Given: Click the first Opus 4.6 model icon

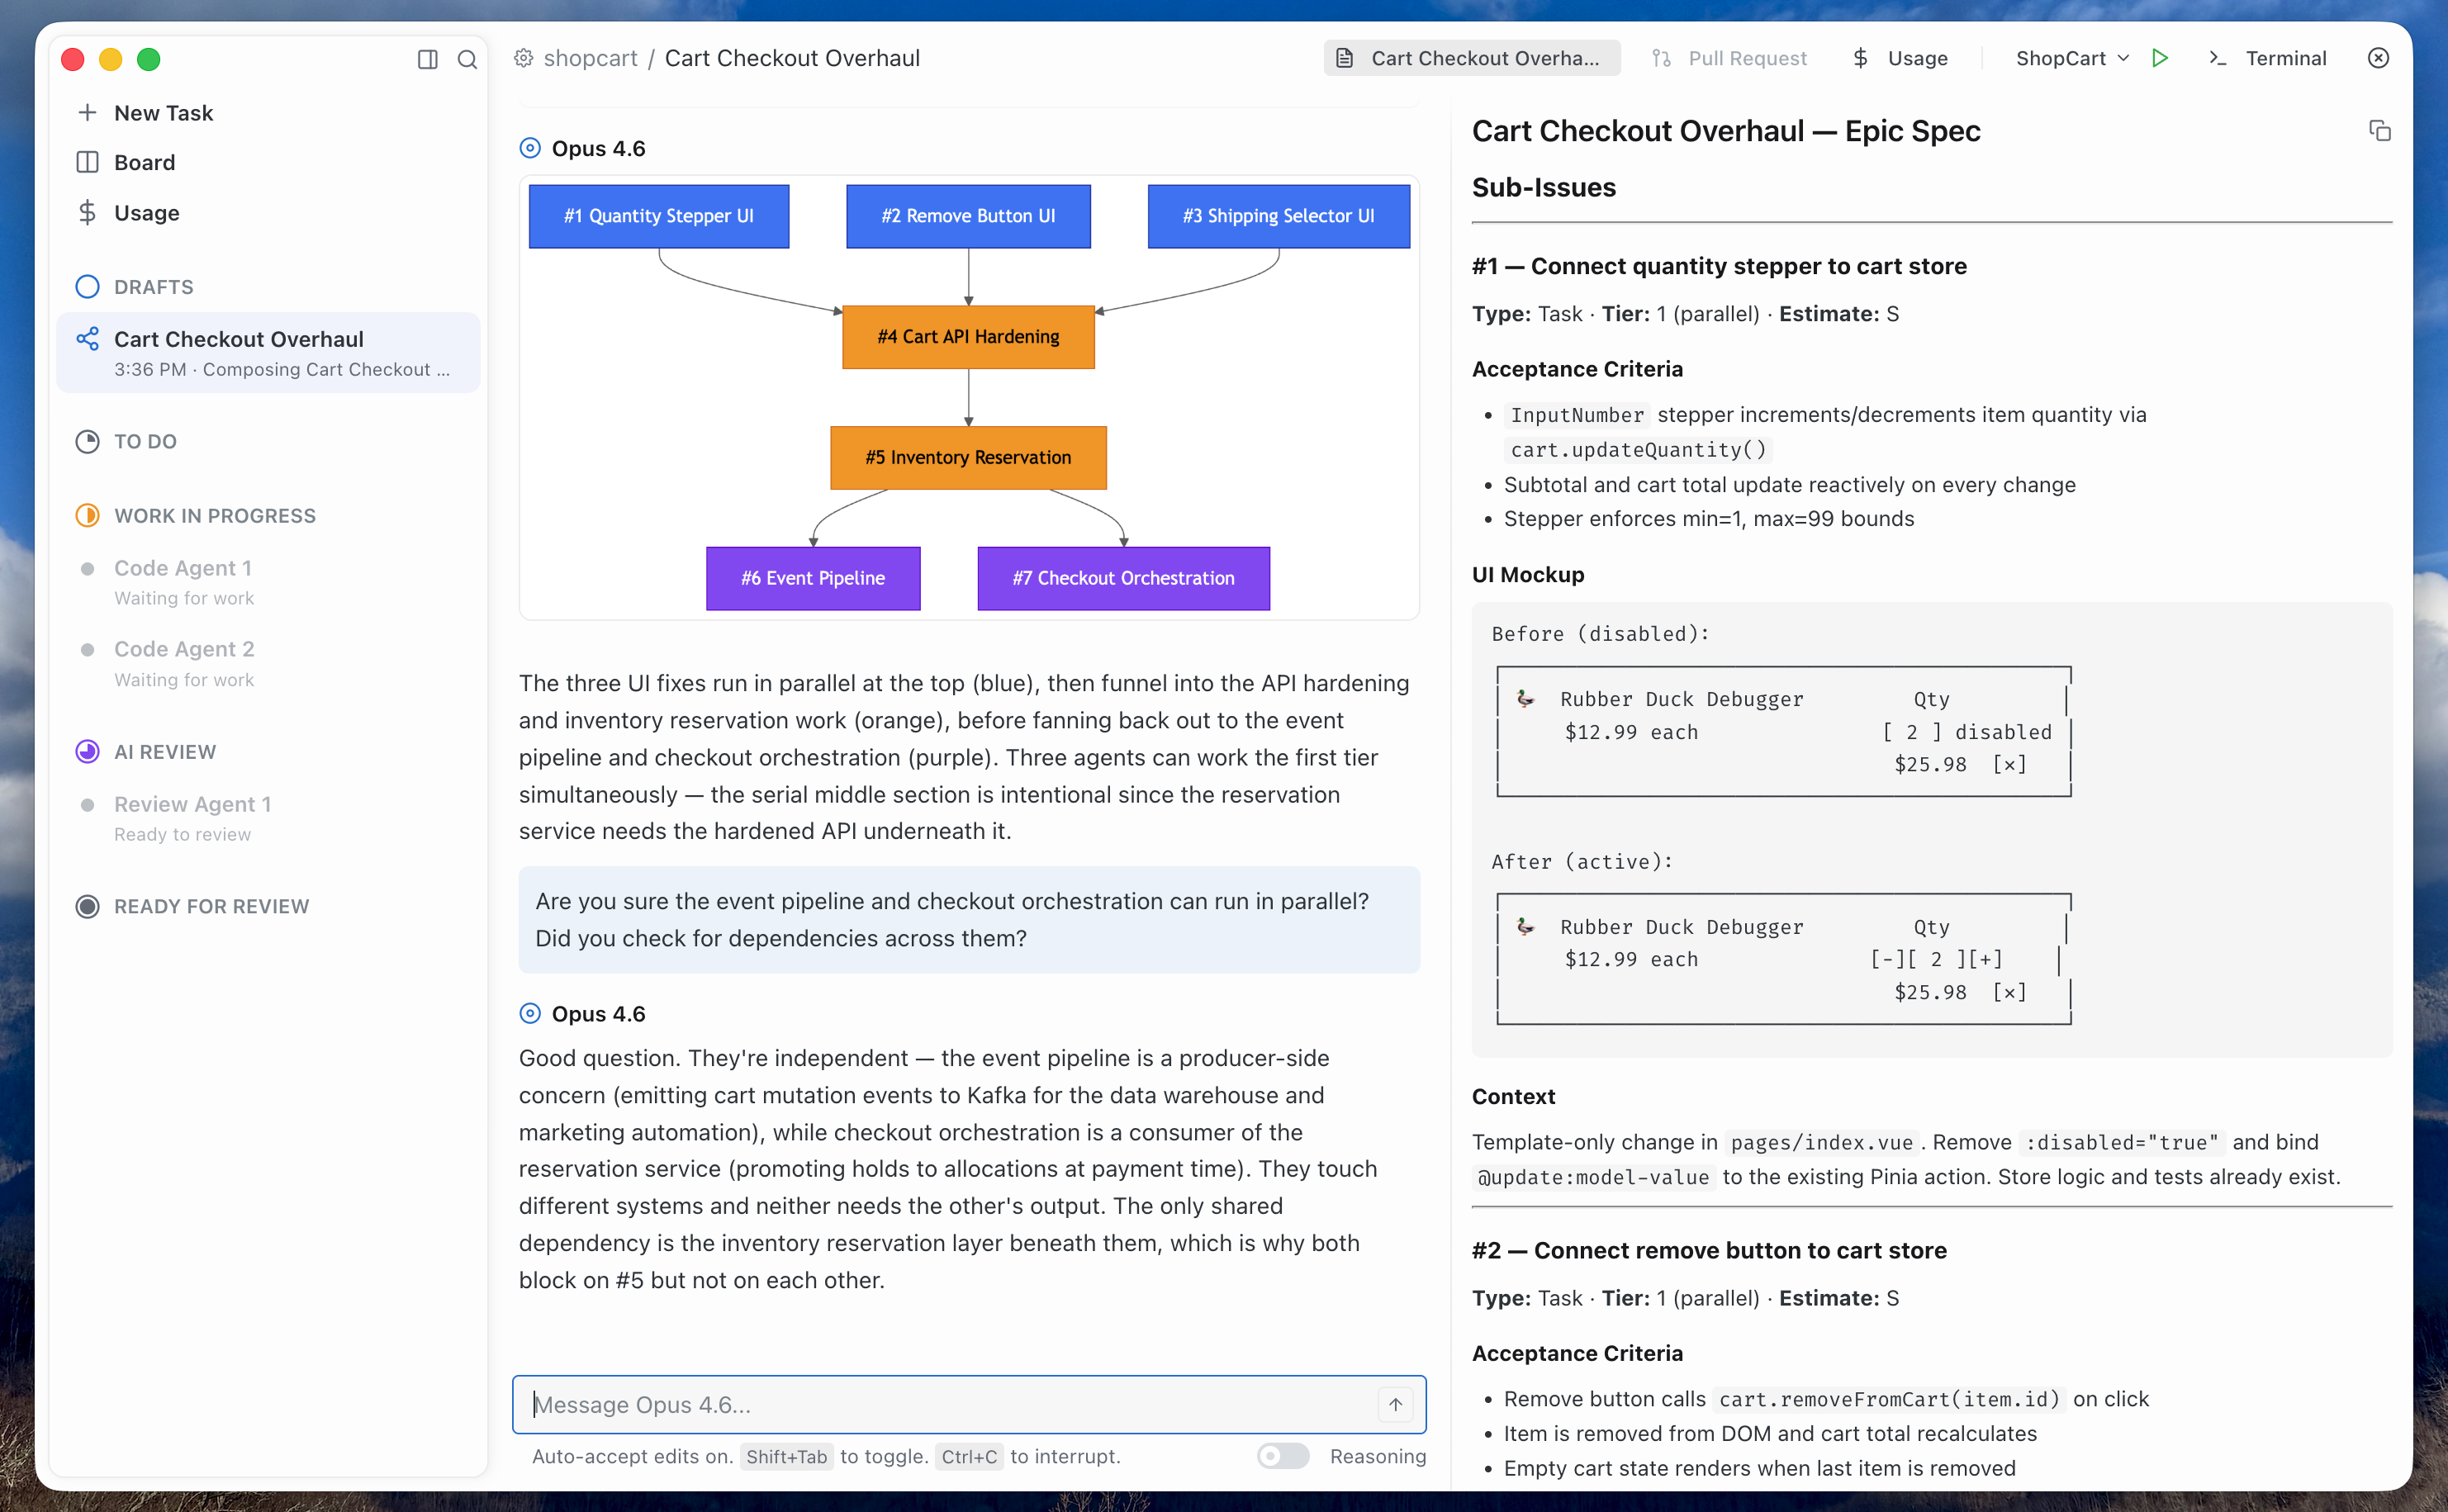Looking at the screenshot, I should [x=530, y=148].
